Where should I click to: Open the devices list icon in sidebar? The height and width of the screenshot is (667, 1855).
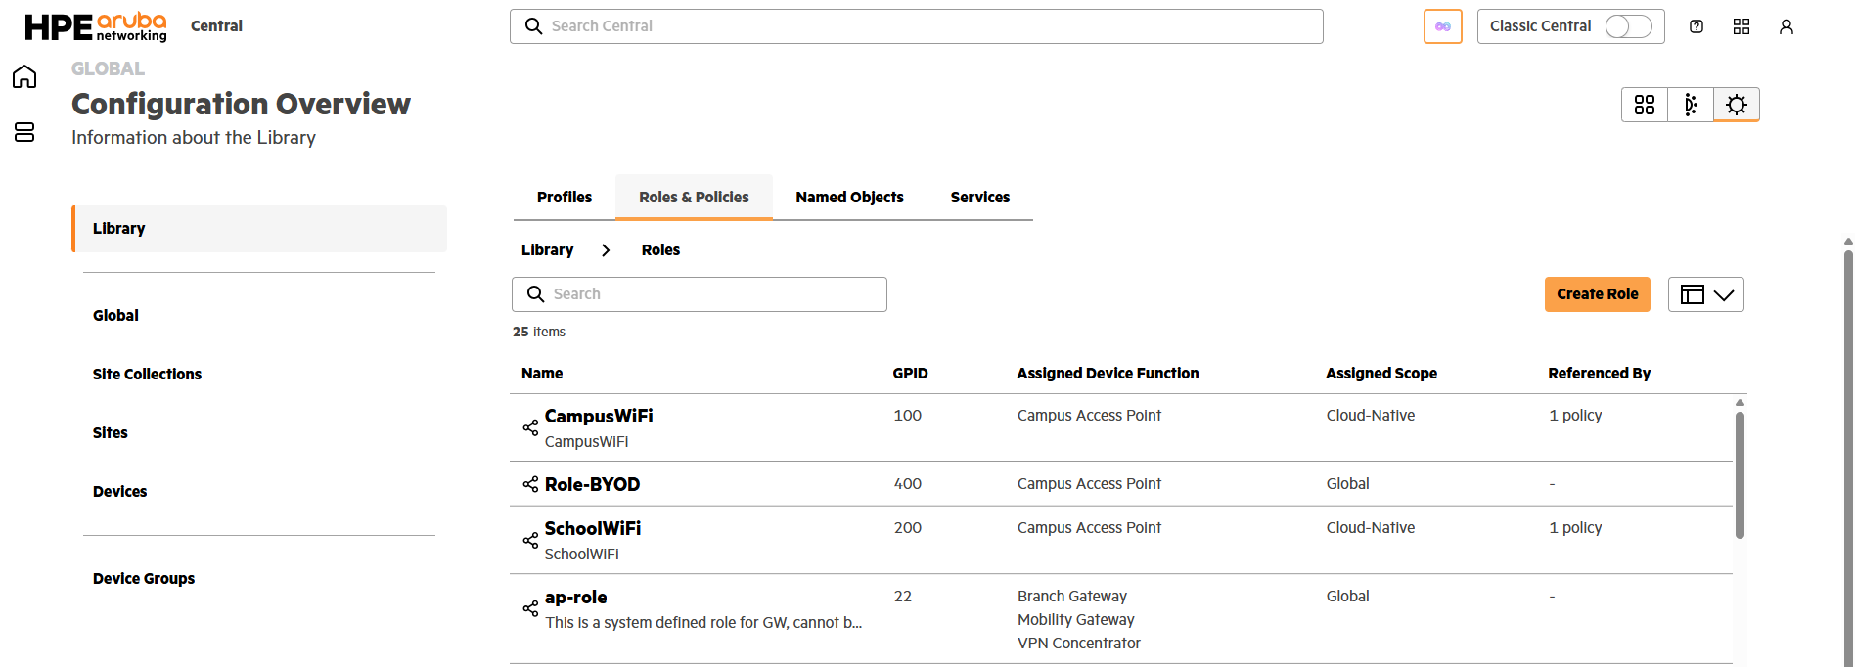pos(24,132)
